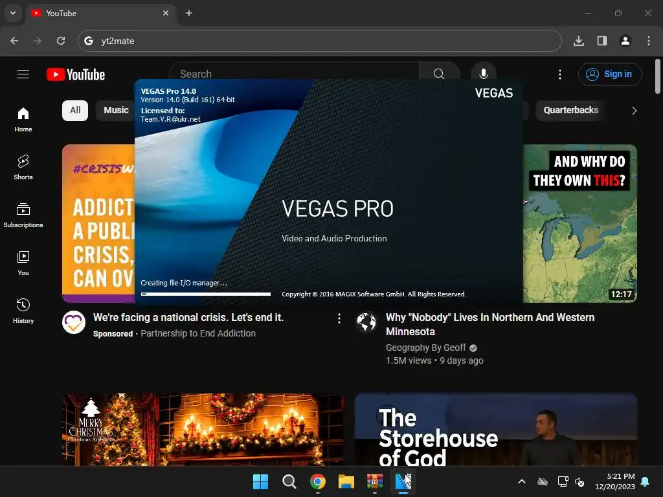Click the muted volume tray icon
Viewport: 663px width, 497px height.
click(579, 481)
